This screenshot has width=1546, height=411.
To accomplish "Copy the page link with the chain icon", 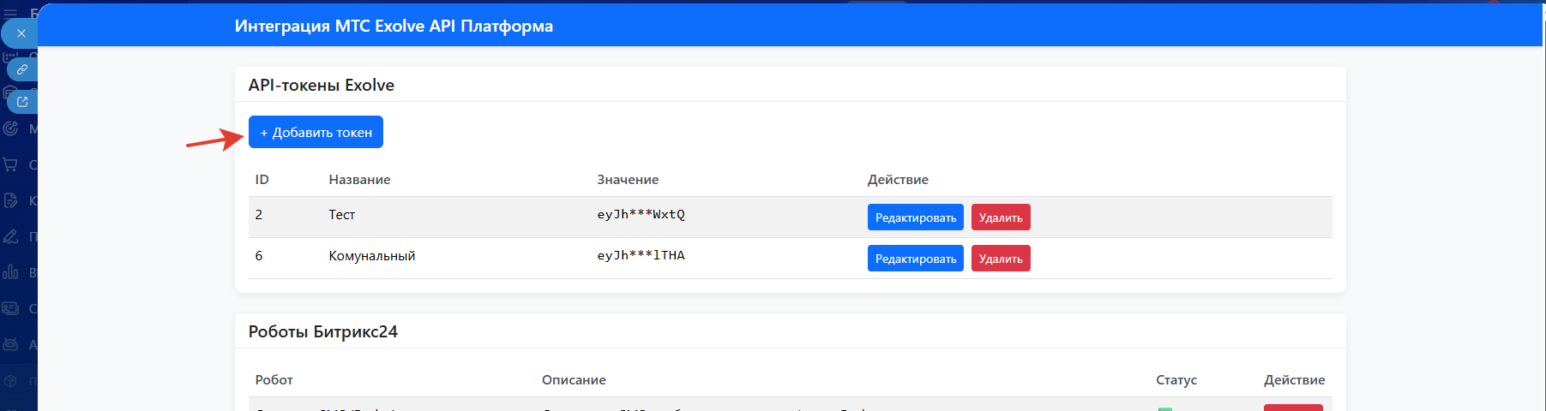I will (x=22, y=69).
